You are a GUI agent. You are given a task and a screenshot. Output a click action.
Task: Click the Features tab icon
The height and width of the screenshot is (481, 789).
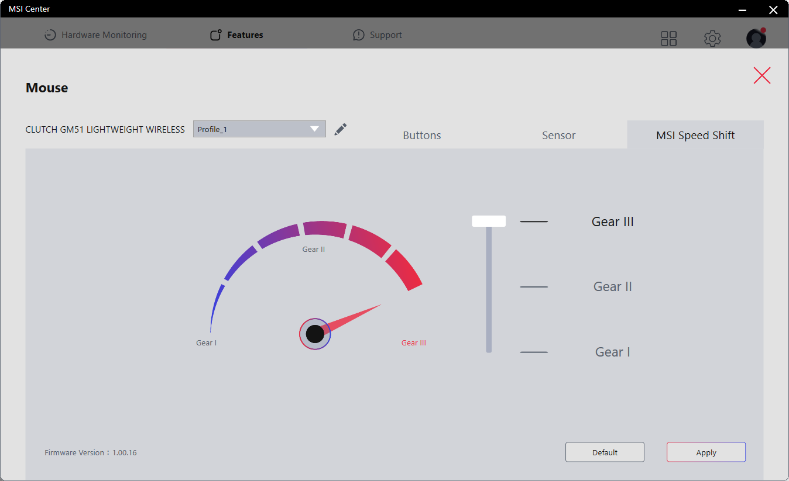point(216,35)
